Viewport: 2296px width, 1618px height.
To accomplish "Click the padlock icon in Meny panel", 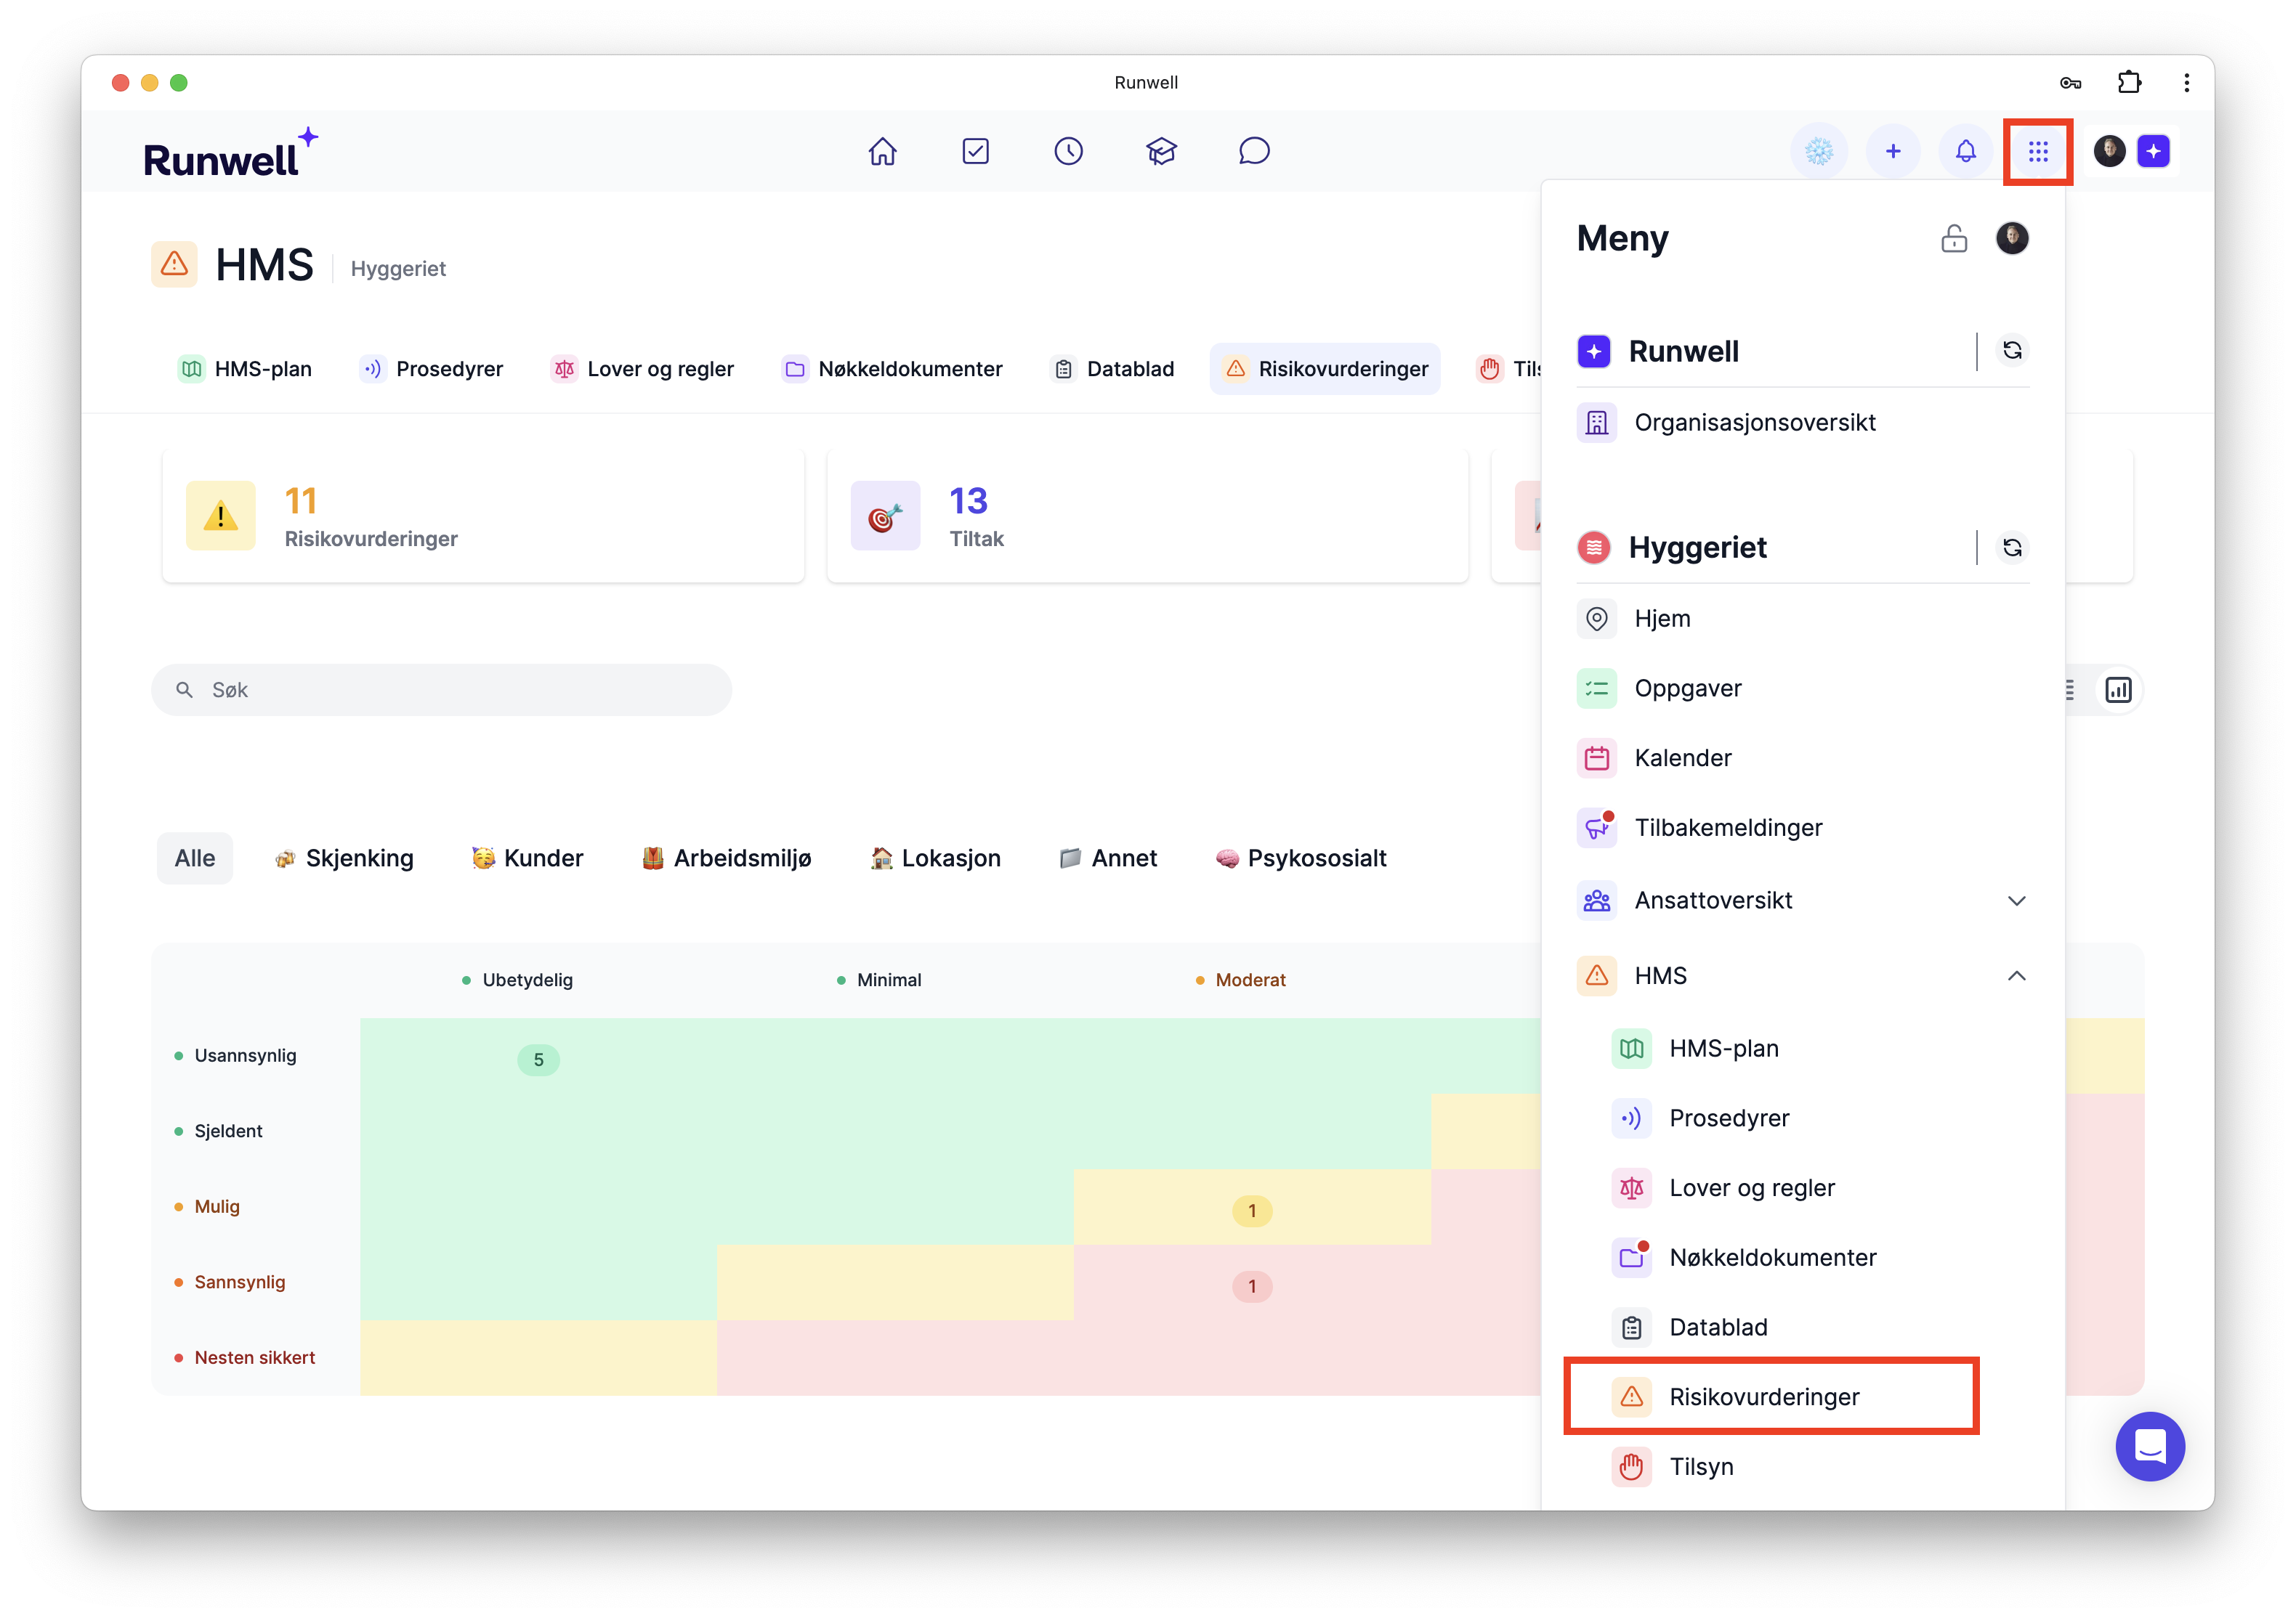I will coord(1953,238).
